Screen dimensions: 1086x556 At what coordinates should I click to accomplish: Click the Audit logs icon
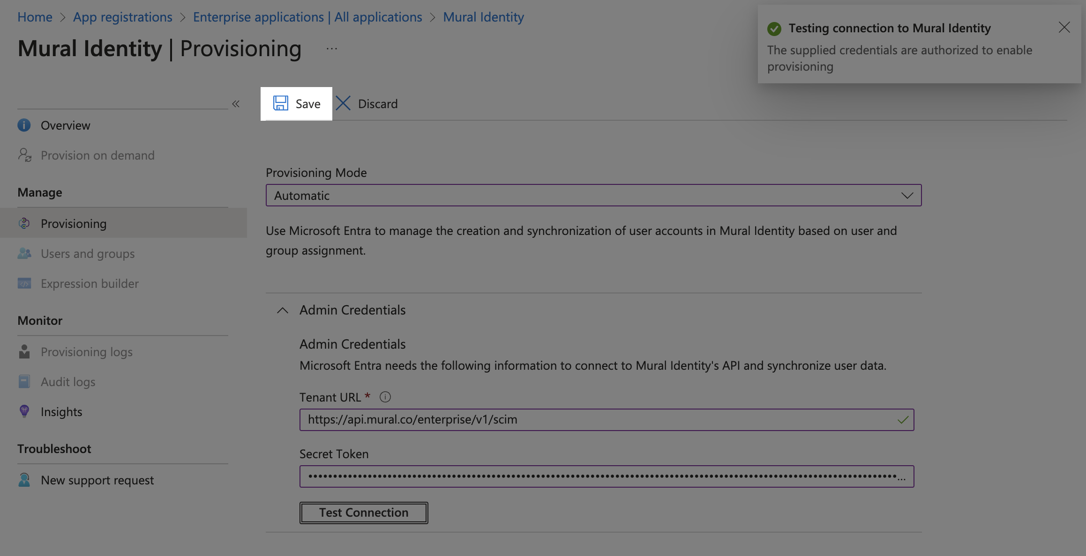[x=24, y=382]
